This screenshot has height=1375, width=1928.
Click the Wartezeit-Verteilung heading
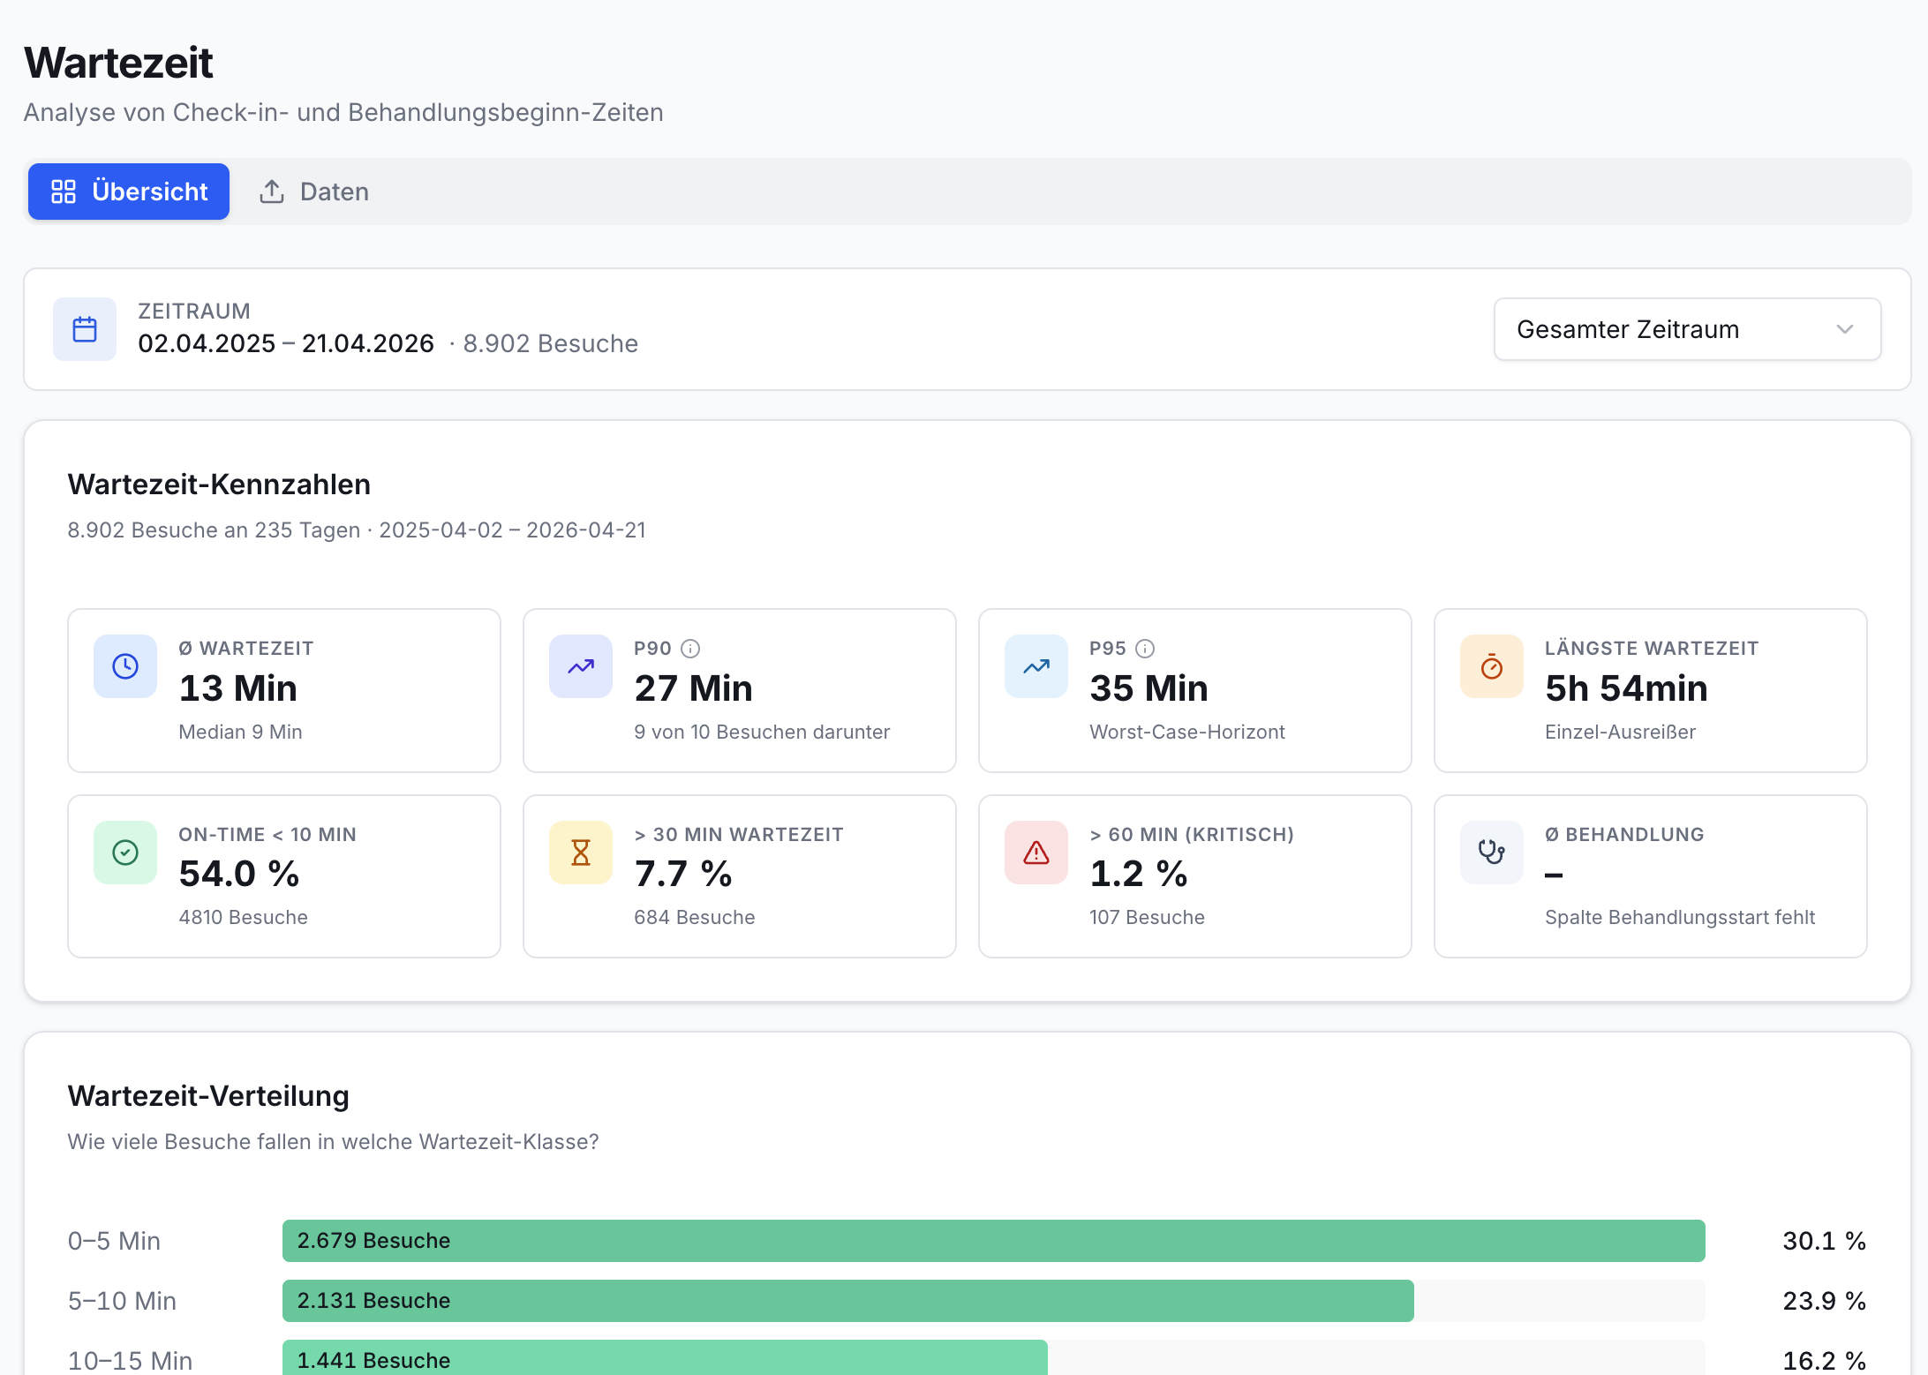pyautogui.click(x=208, y=1096)
